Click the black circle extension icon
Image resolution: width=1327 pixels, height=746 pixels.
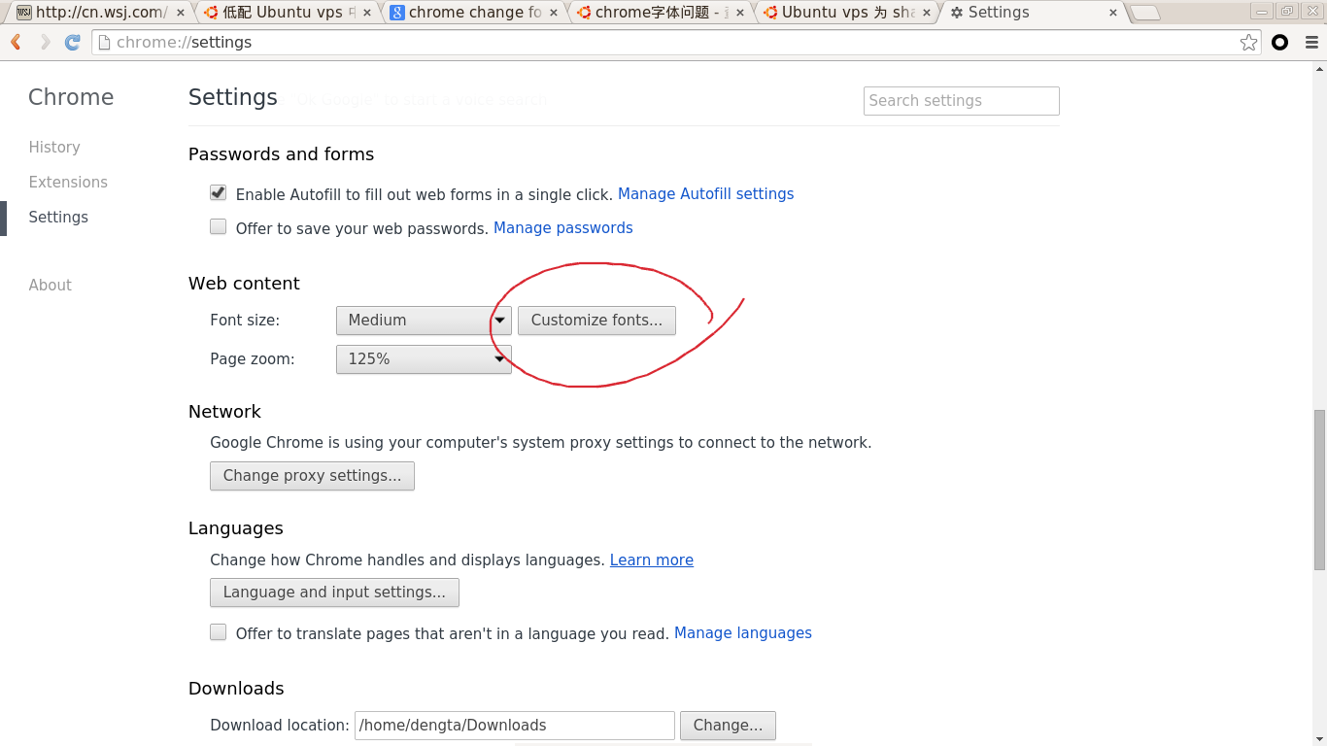click(x=1279, y=42)
